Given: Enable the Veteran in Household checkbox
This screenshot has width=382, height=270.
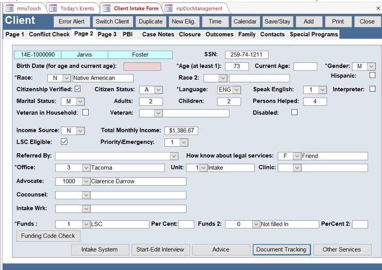Looking at the screenshot, I should pyautogui.click(x=86, y=113).
